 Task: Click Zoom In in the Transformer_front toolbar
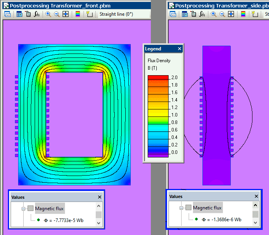point(48,14)
